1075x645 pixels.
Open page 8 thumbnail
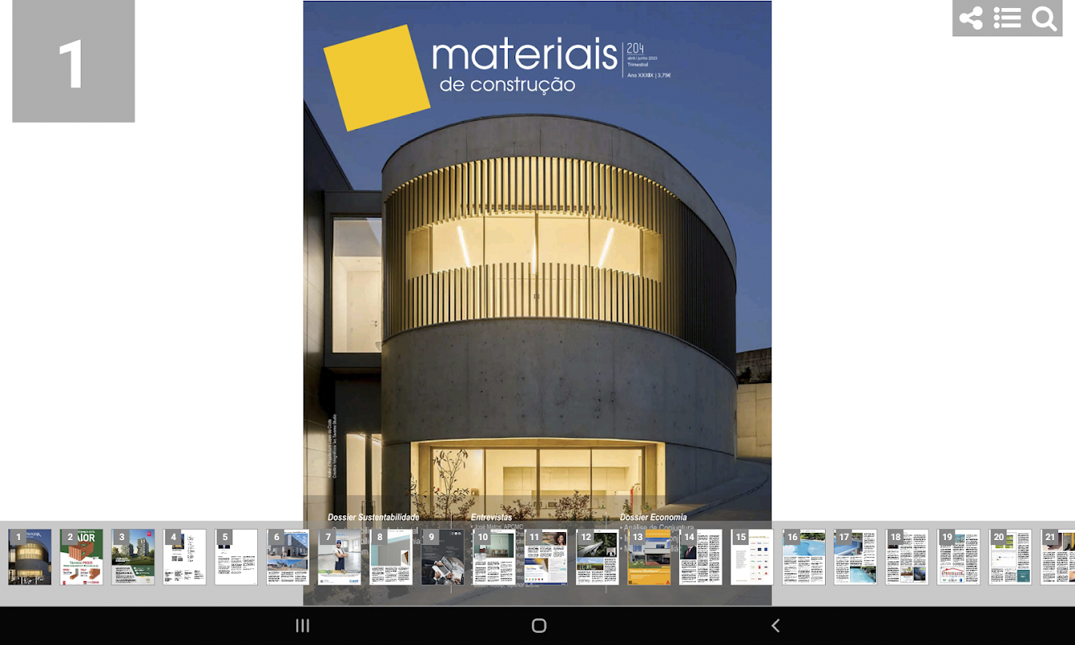pos(391,557)
